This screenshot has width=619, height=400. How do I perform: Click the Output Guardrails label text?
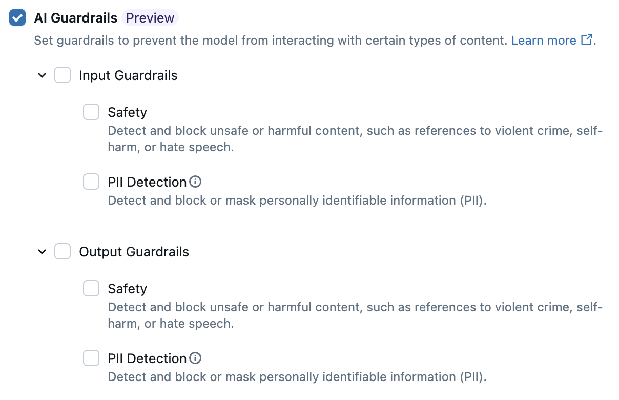click(x=134, y=251)
